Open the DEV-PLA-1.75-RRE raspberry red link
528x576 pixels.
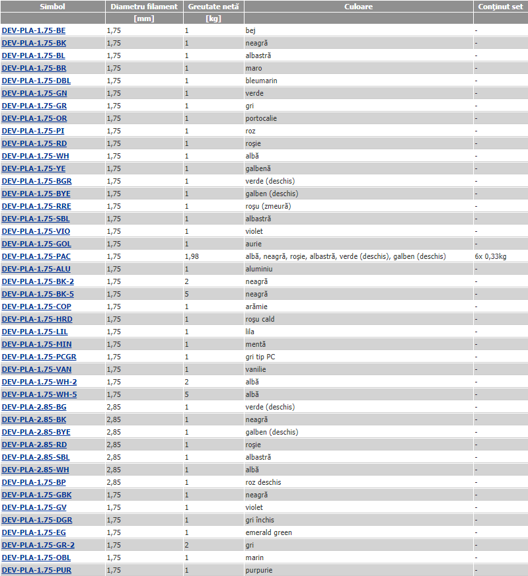pos(36,206)
